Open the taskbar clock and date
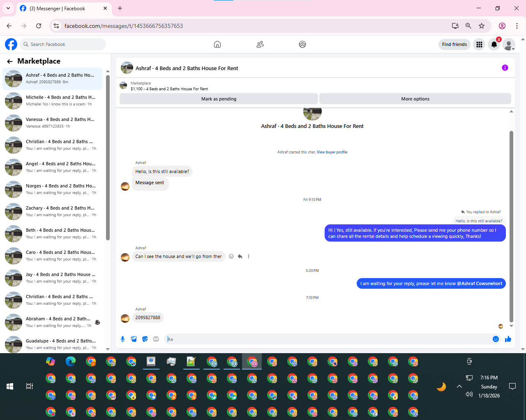 [489, 387]
